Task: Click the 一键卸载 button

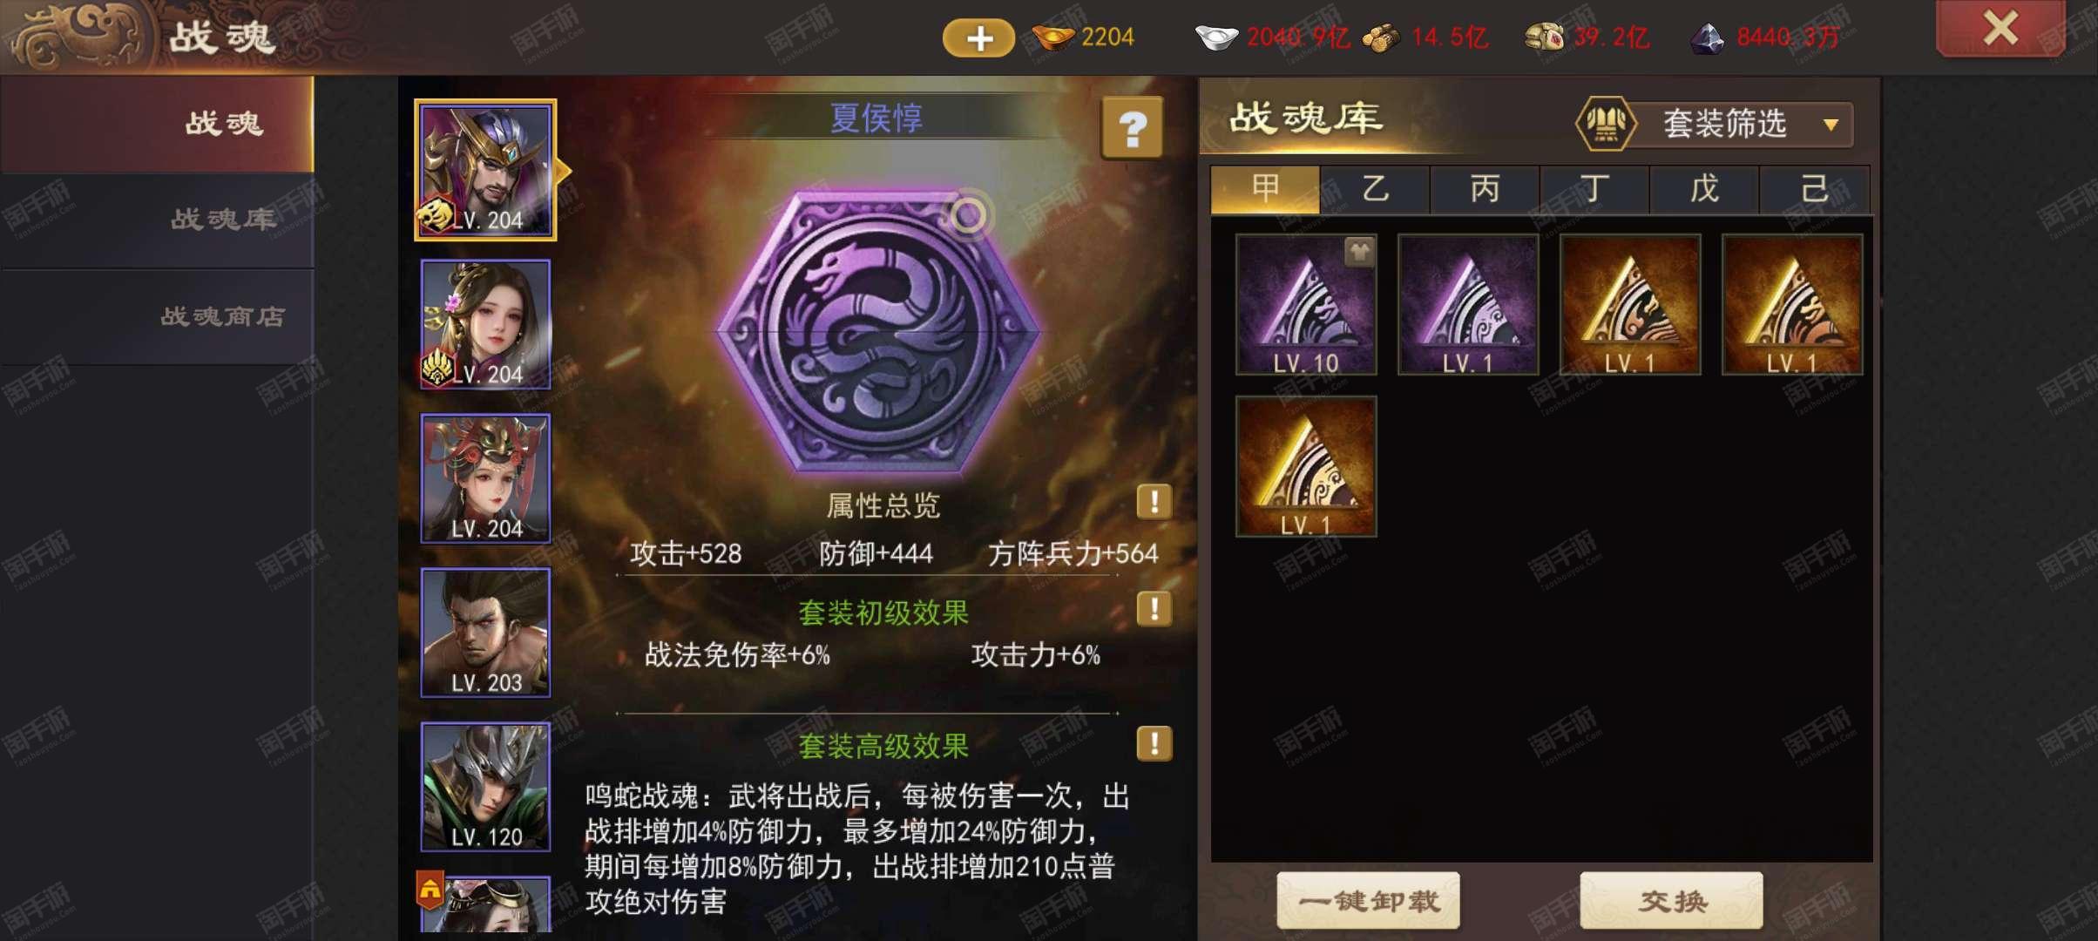Action: tap(1369, 901)
